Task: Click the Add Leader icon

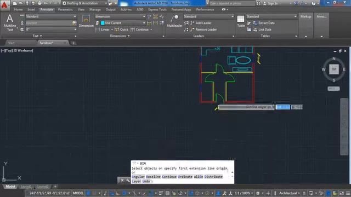Action: (x=193, y=23)
